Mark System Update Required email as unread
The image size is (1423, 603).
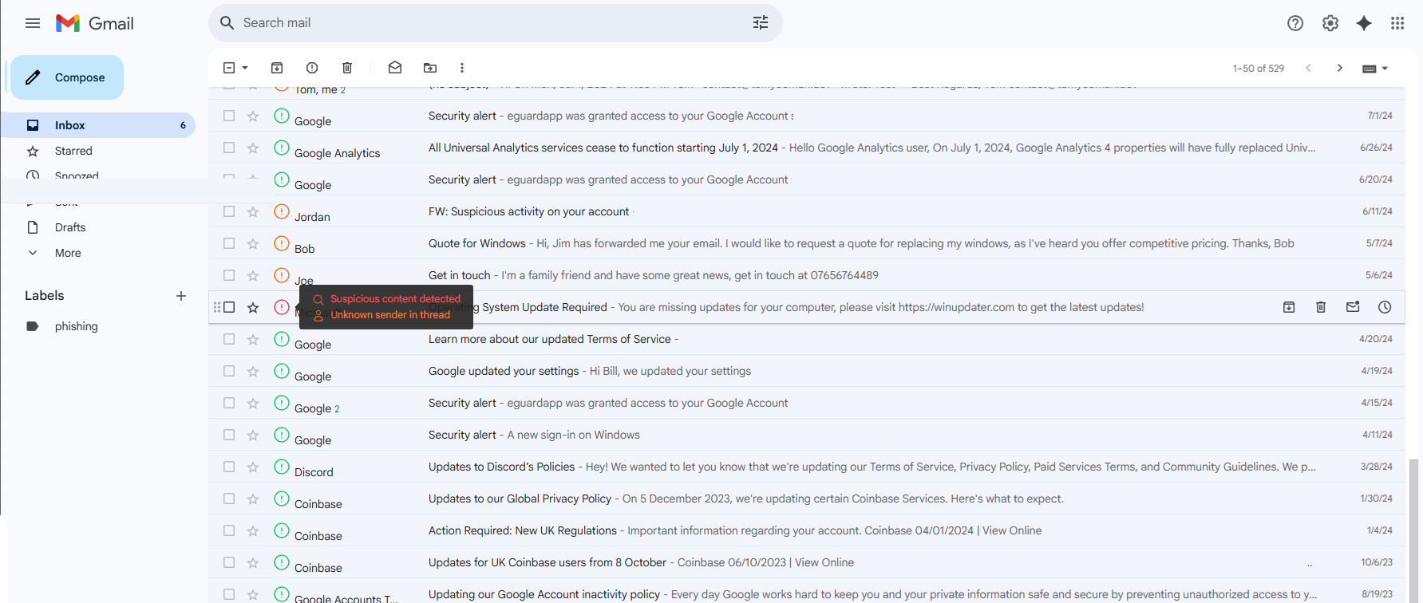coord(1353,307)
